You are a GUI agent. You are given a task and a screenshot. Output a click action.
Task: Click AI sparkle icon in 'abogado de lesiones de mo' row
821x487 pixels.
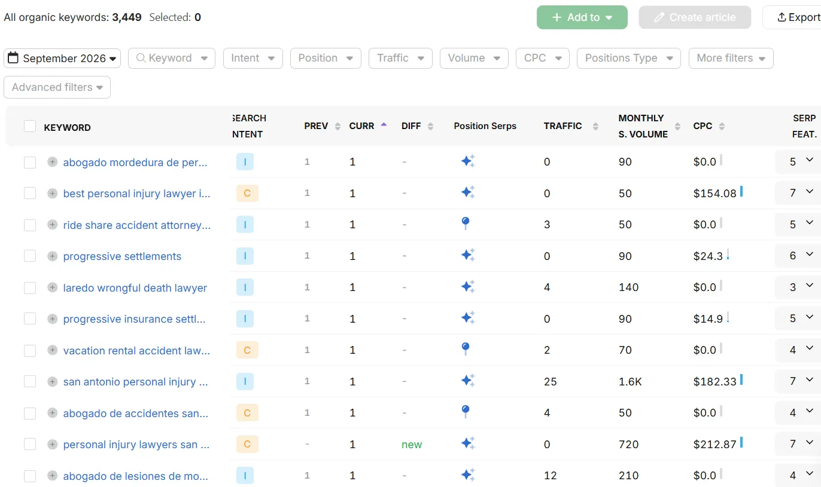pos(468,475)
